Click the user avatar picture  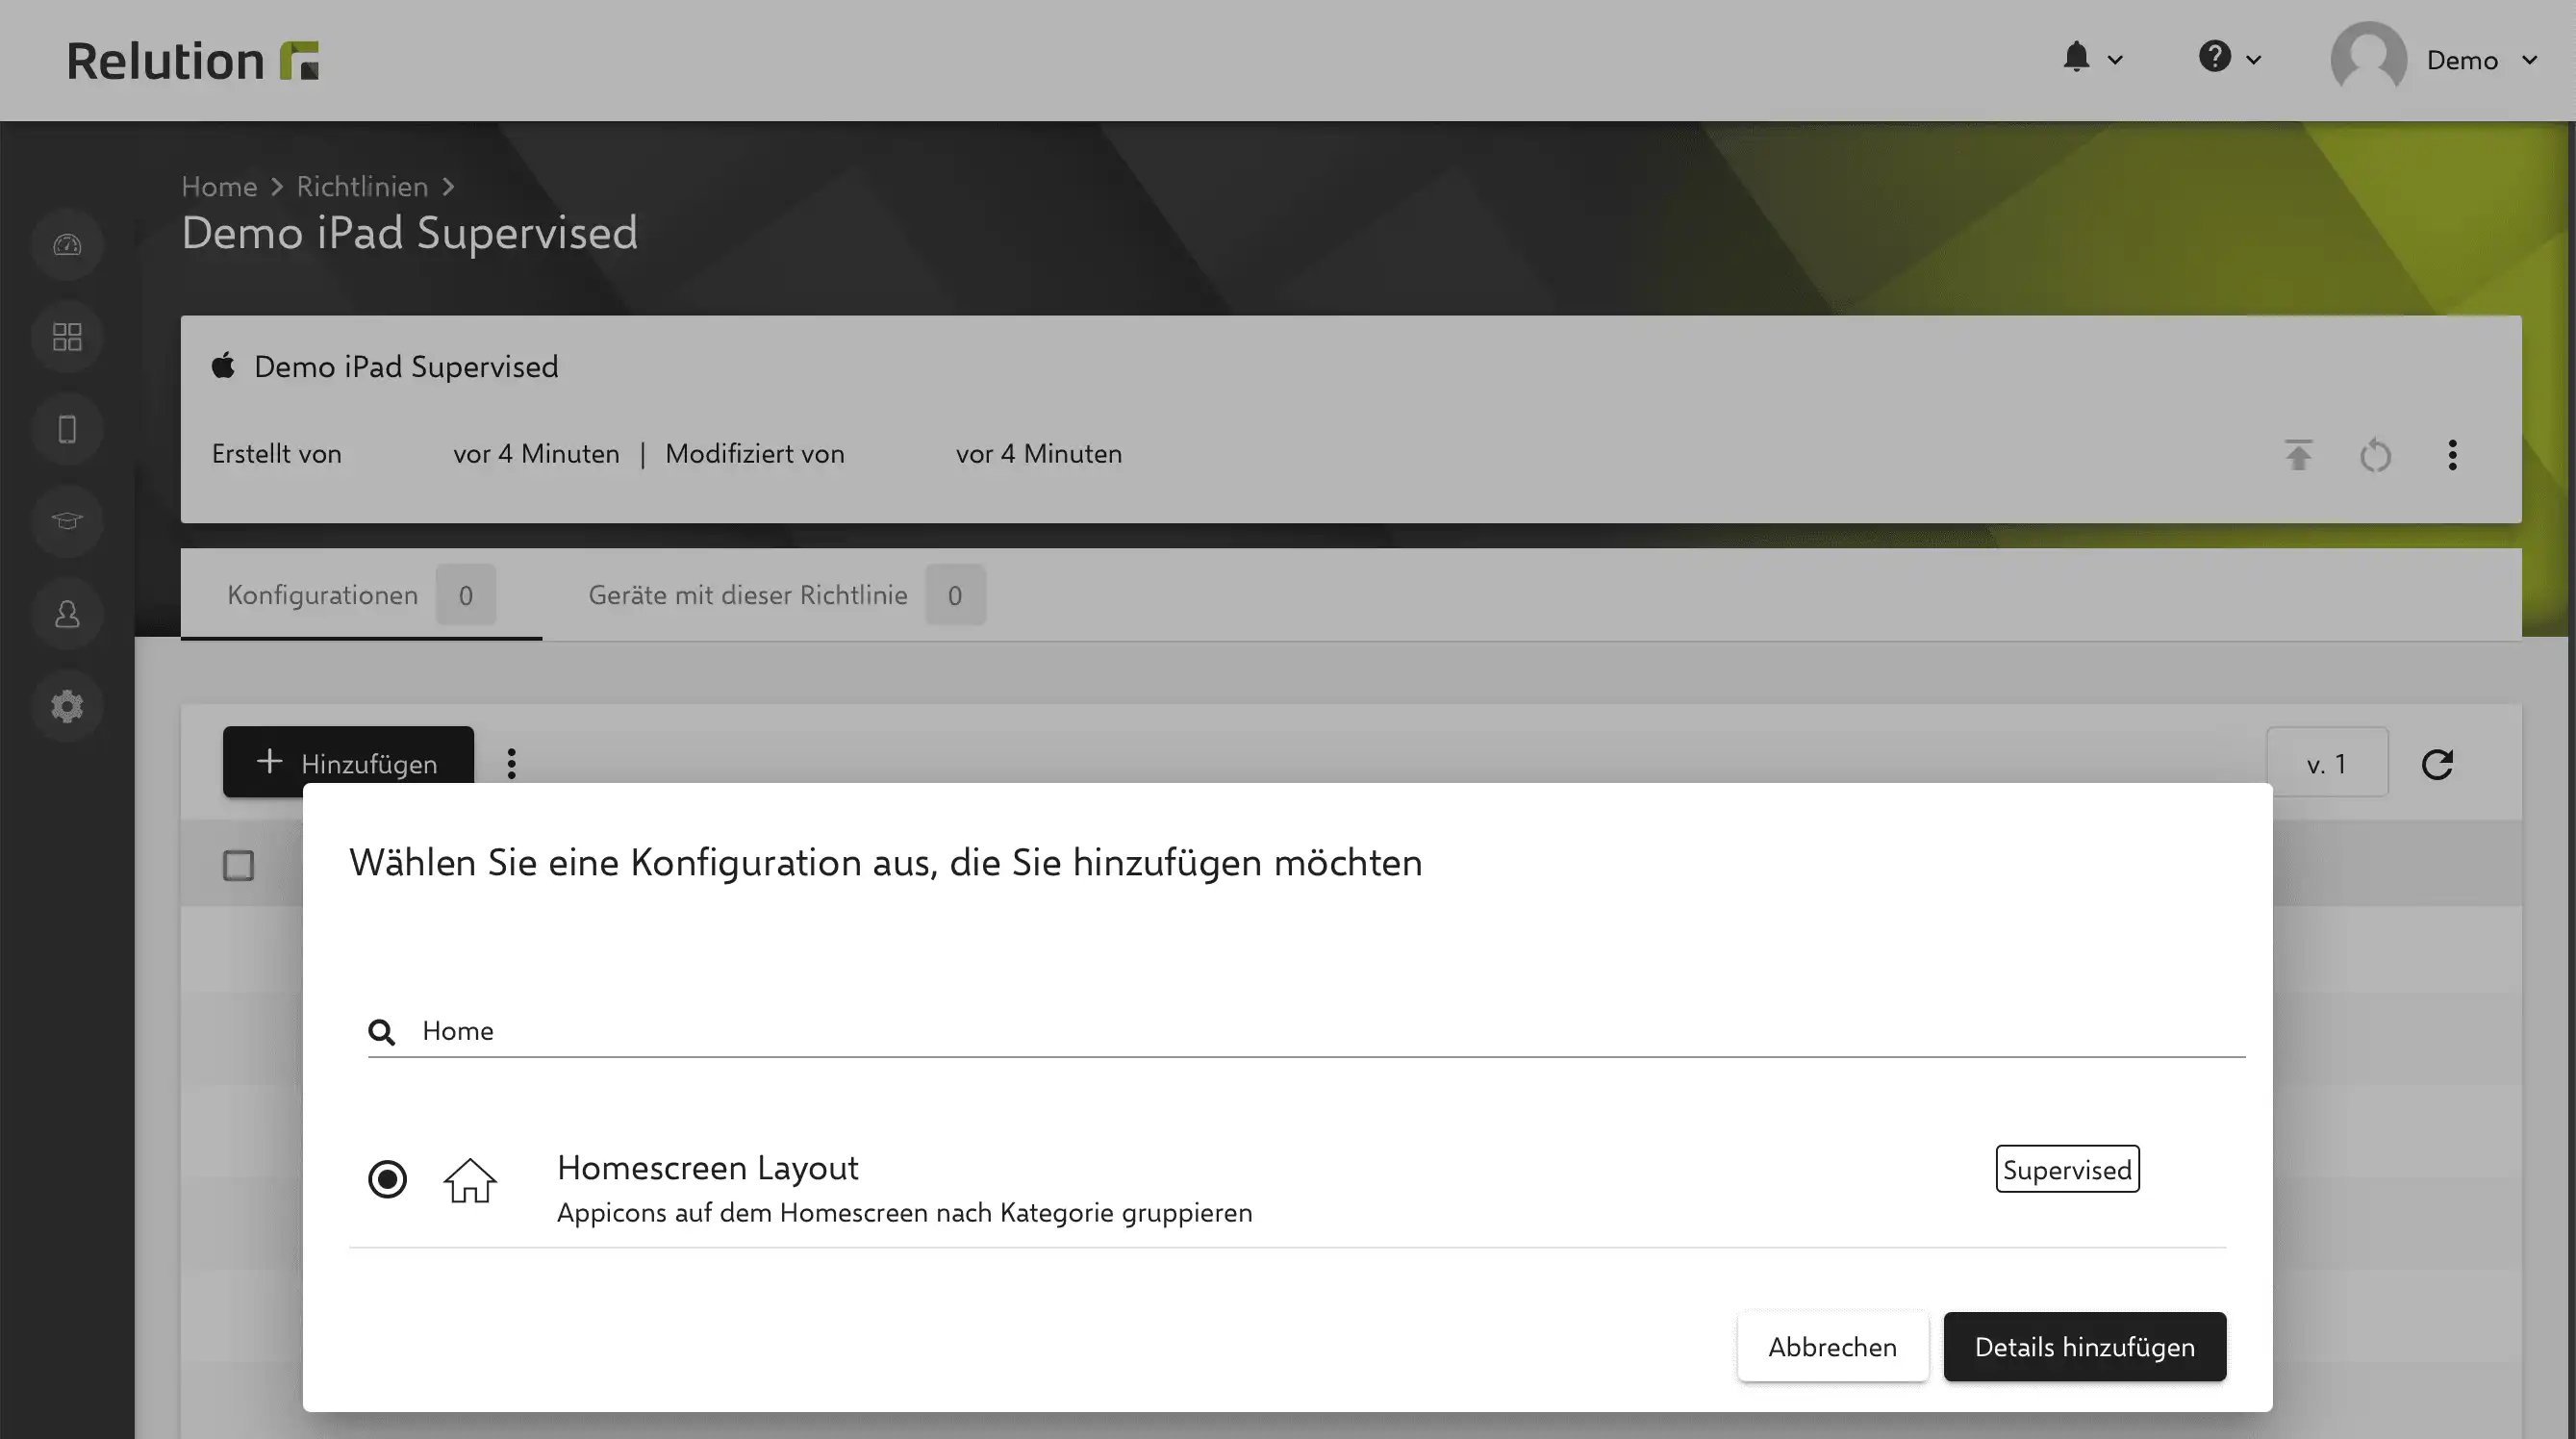pyautogui.click(x=2368, y=58)
